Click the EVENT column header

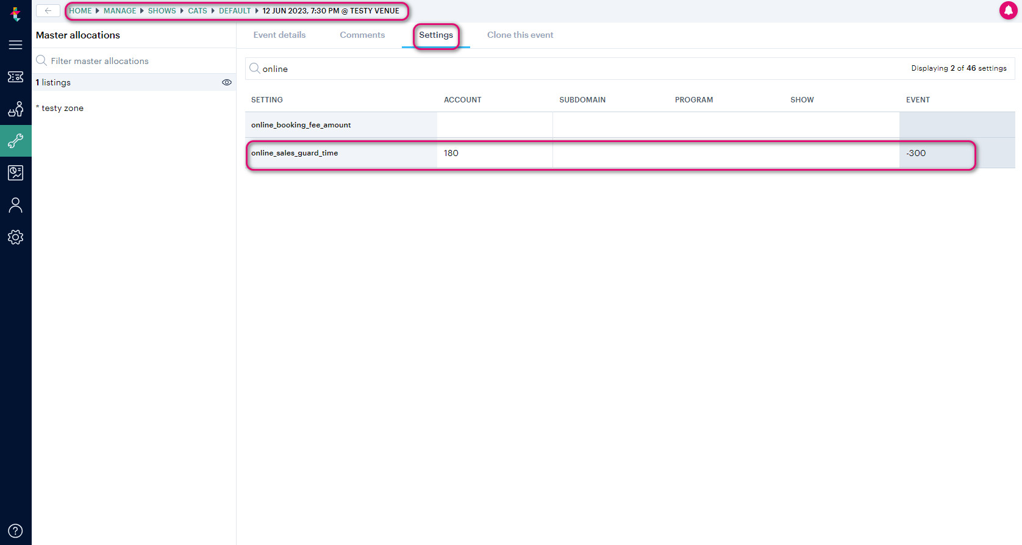[x=918, y=100]
